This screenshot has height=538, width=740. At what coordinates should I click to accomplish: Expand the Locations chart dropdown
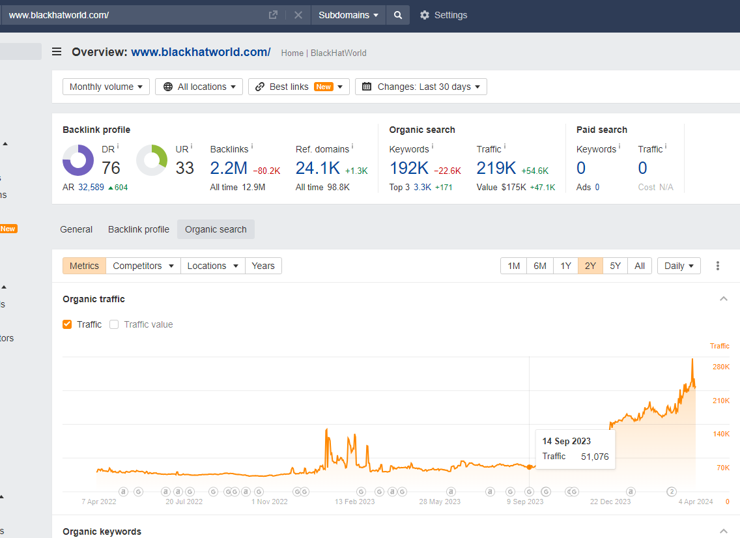click(213, 266)
